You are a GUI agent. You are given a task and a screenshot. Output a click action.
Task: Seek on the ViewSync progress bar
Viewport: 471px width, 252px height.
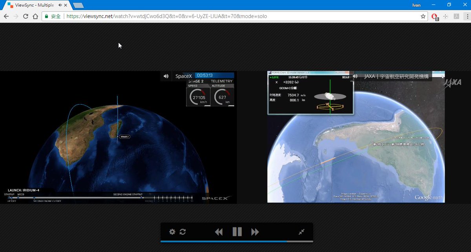[237, 241]
